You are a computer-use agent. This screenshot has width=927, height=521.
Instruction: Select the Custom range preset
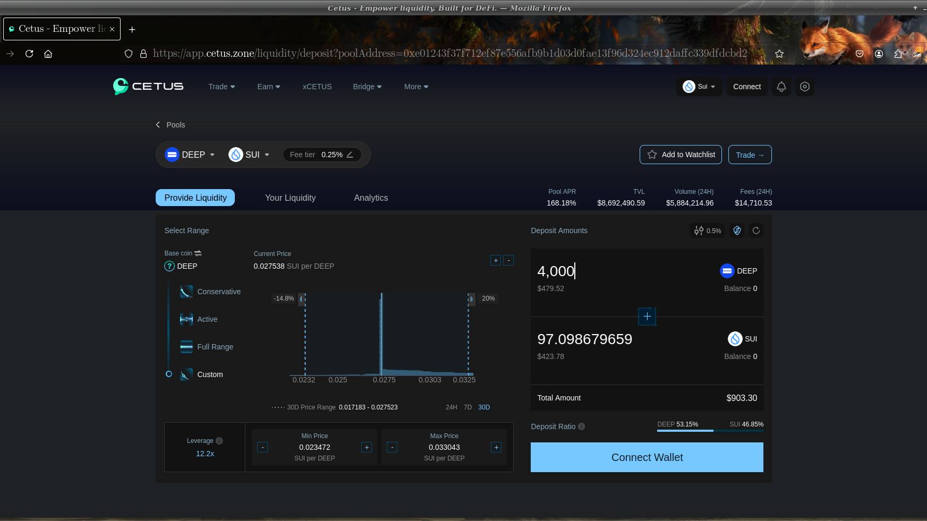(201, 374)
